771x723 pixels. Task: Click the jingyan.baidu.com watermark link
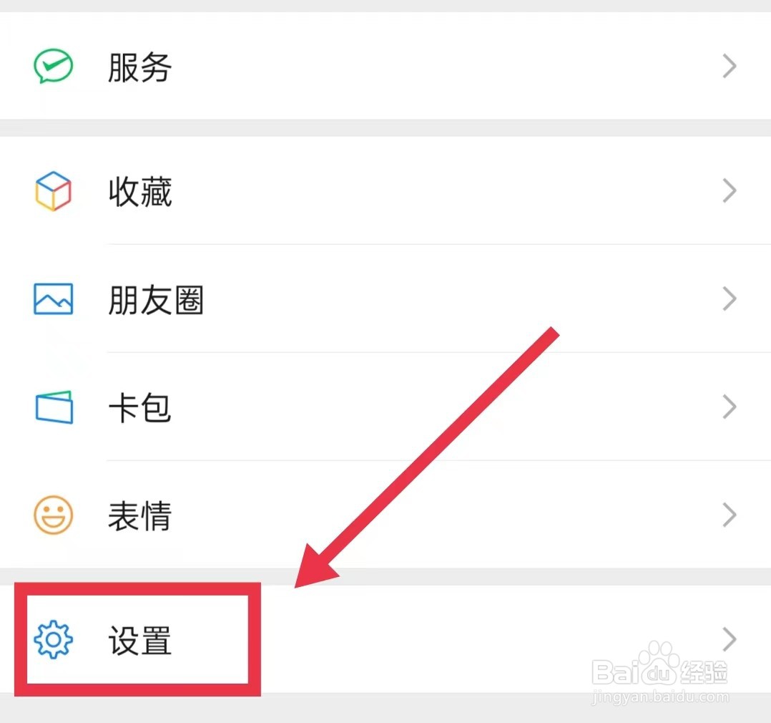(660, 697)
